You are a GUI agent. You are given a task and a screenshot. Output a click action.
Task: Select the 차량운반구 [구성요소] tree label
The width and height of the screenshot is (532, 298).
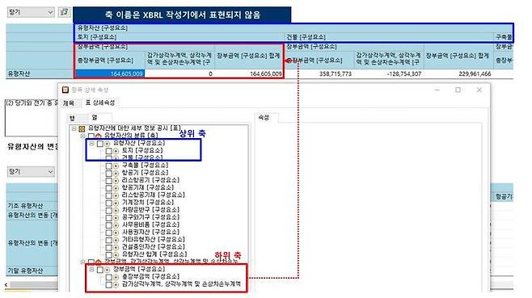150,210
